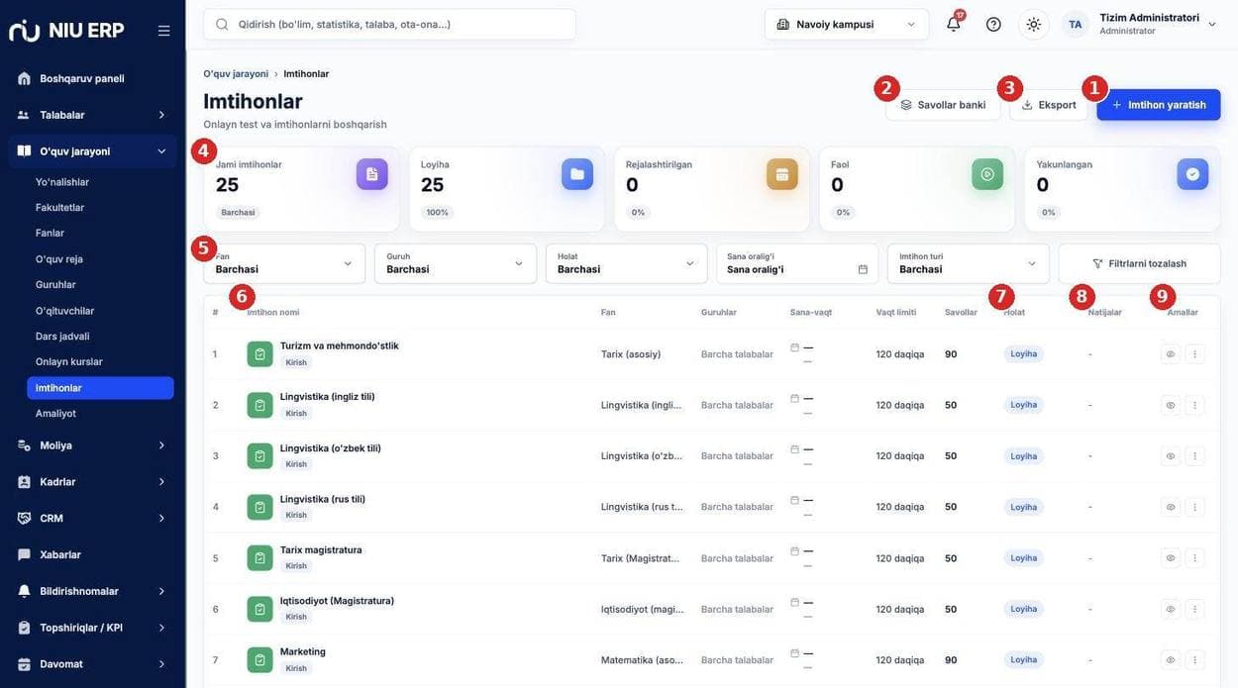View the Turizm va mehmondo'stlik exam with the eye icon

[1171, 354]
